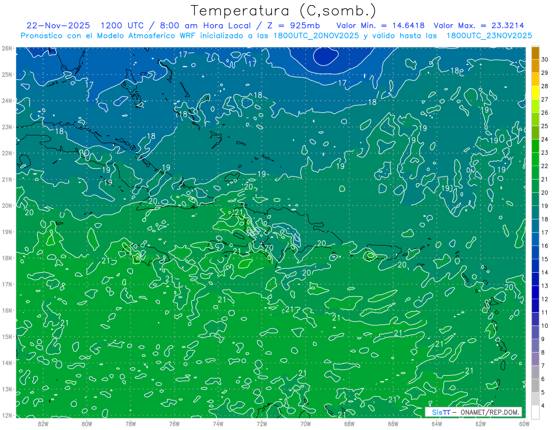Click the latitude label '16N'

point(6,310)
